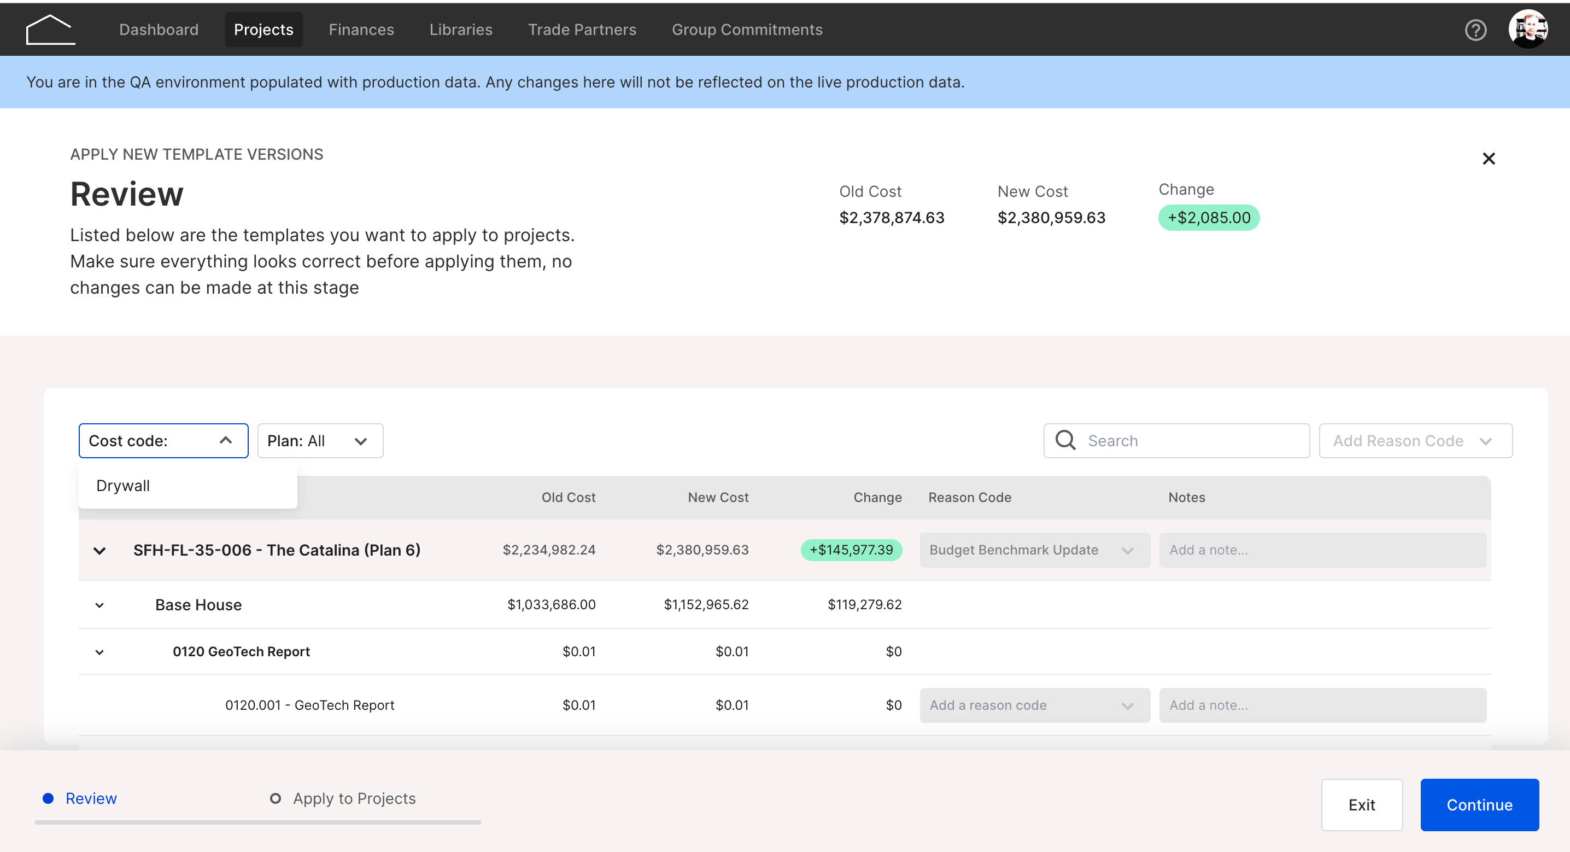This screenshot has width=1570, height=852.
Task: Select the Apply to Projects step
Action: coord(343,798)
